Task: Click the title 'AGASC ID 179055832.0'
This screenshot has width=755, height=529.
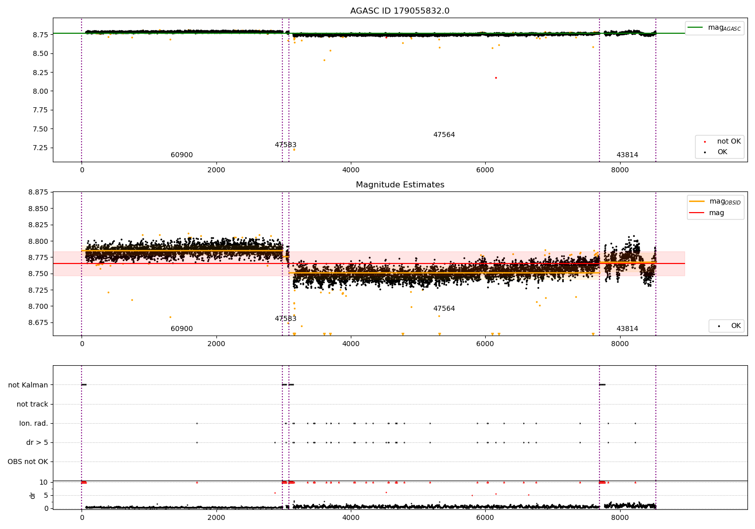Action: click(400, 11)
